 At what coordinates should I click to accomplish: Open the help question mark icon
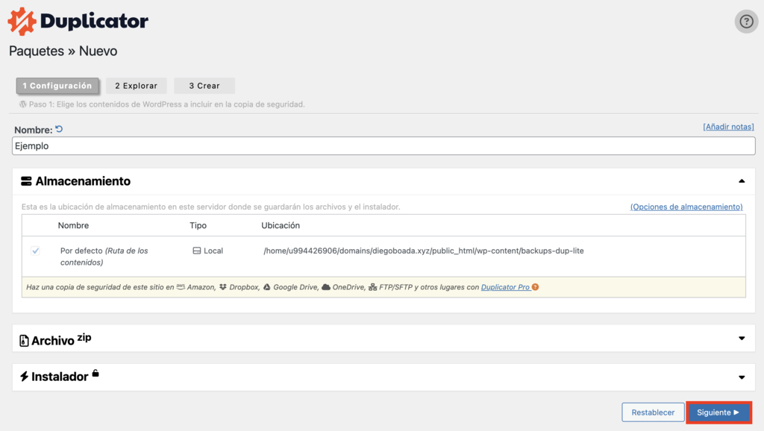coord(746,21)
